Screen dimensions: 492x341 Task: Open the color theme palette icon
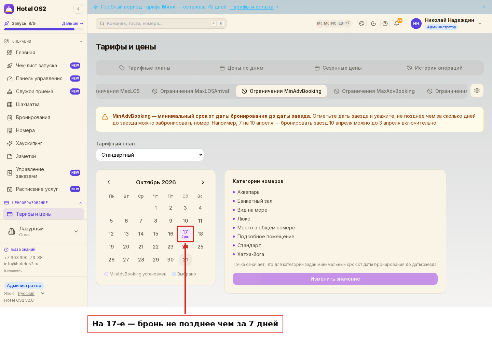tap(362, 24)
